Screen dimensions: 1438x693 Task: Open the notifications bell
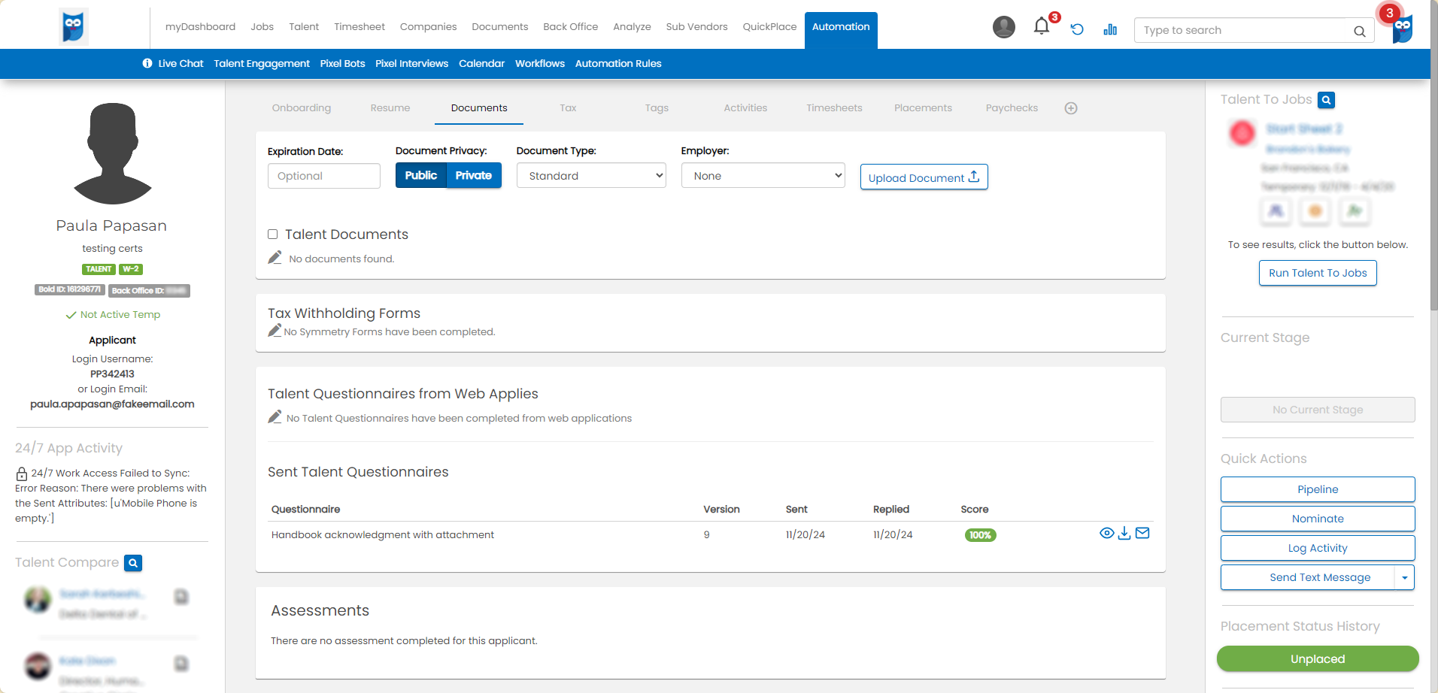(x=1041, y=27)
